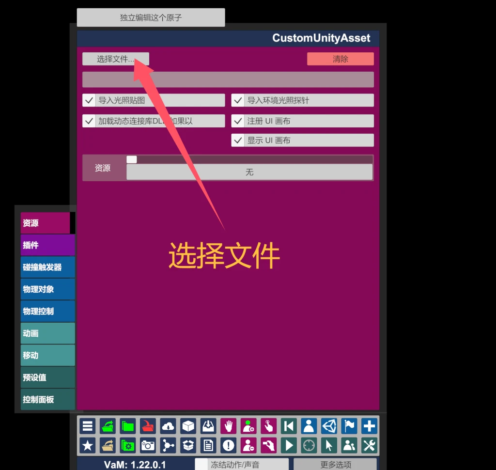This screenshot has height=470, width=496.
Task: Click the green add-person icon
Action: (x=248, y=426)
